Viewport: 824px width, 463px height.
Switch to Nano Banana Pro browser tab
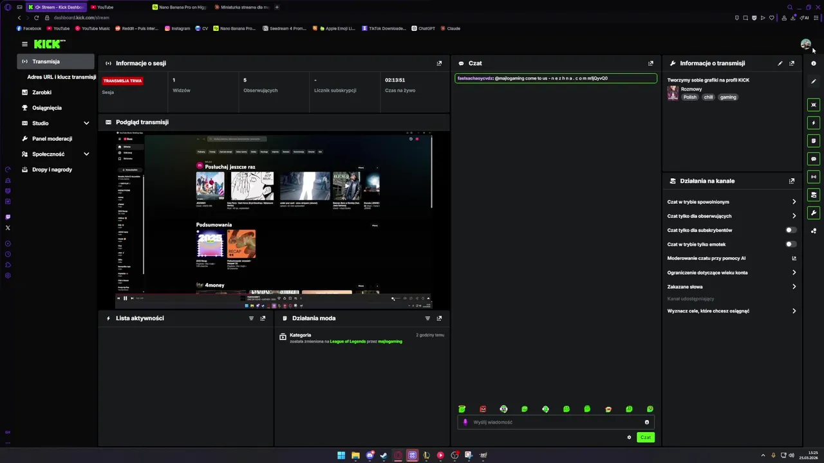click(180, 7)
